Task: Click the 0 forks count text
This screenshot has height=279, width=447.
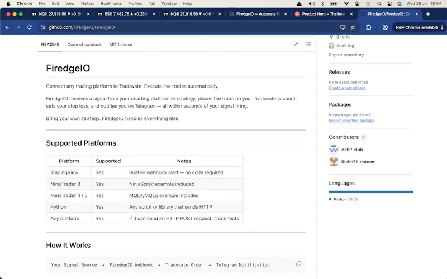Action: click(x=343, y=37)
